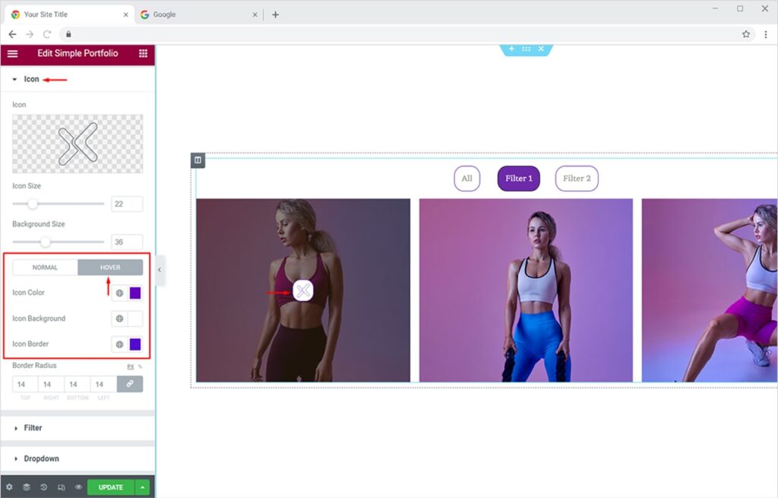Click the Filter 2 portfolio button
The height and width of the screenshot is (498, 778).
[x=577, y=179]
